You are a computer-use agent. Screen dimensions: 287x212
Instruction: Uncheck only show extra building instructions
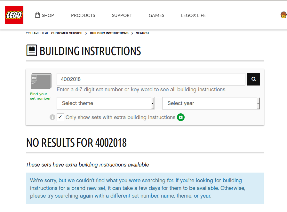[x=60, y=117]
